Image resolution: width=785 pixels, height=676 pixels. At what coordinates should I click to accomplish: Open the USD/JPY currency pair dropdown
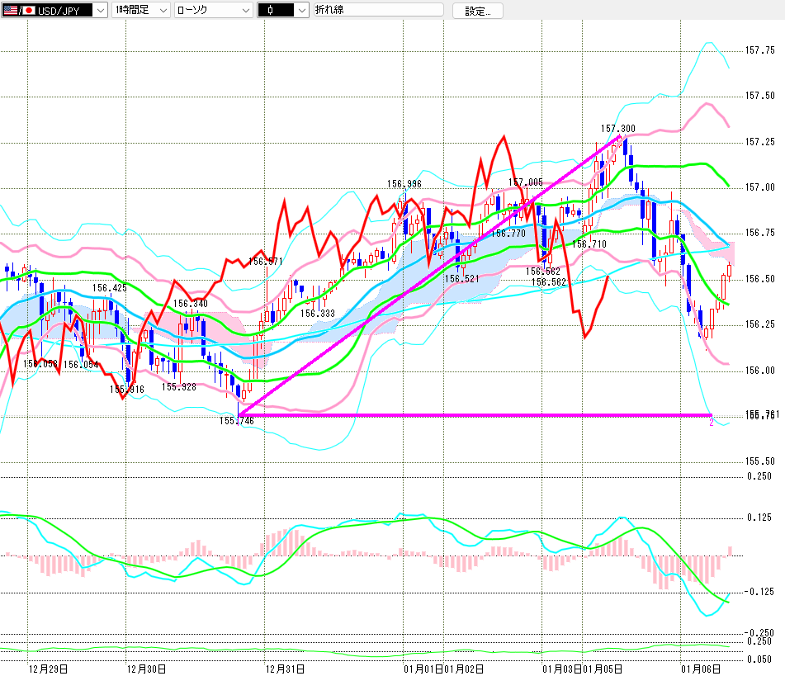coord(100,11)
